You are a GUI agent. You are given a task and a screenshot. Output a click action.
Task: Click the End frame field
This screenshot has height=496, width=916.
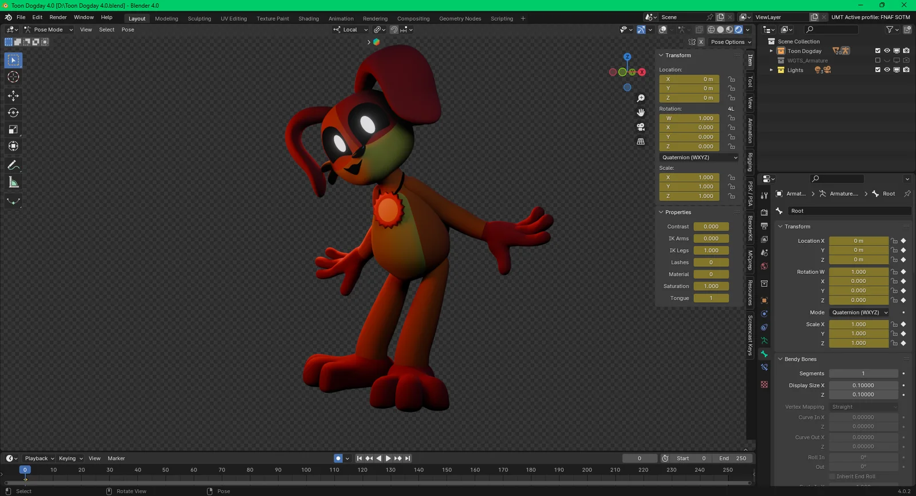pos(733,458)
